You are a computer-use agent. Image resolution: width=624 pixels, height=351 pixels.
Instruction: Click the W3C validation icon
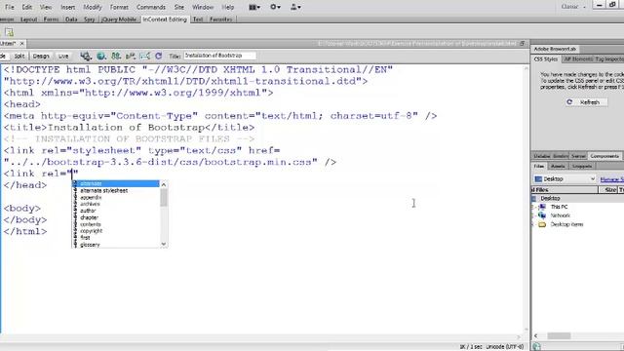tap(130, 57)
